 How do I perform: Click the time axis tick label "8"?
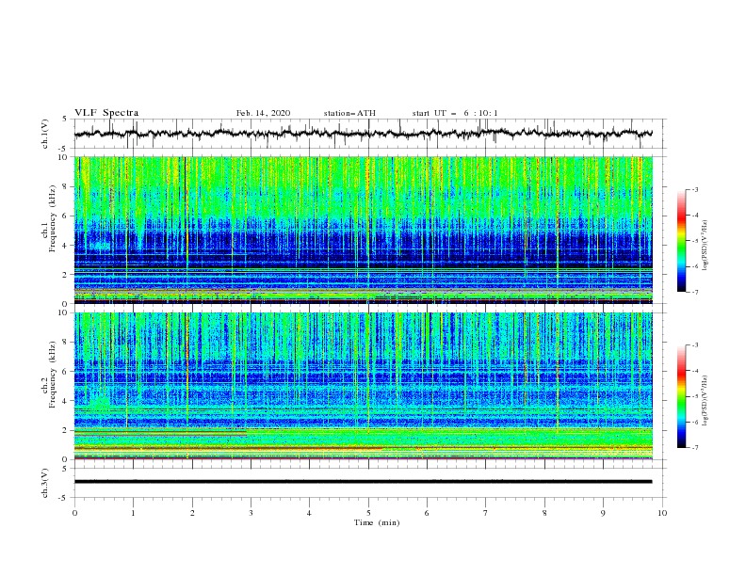pos(544,513)
